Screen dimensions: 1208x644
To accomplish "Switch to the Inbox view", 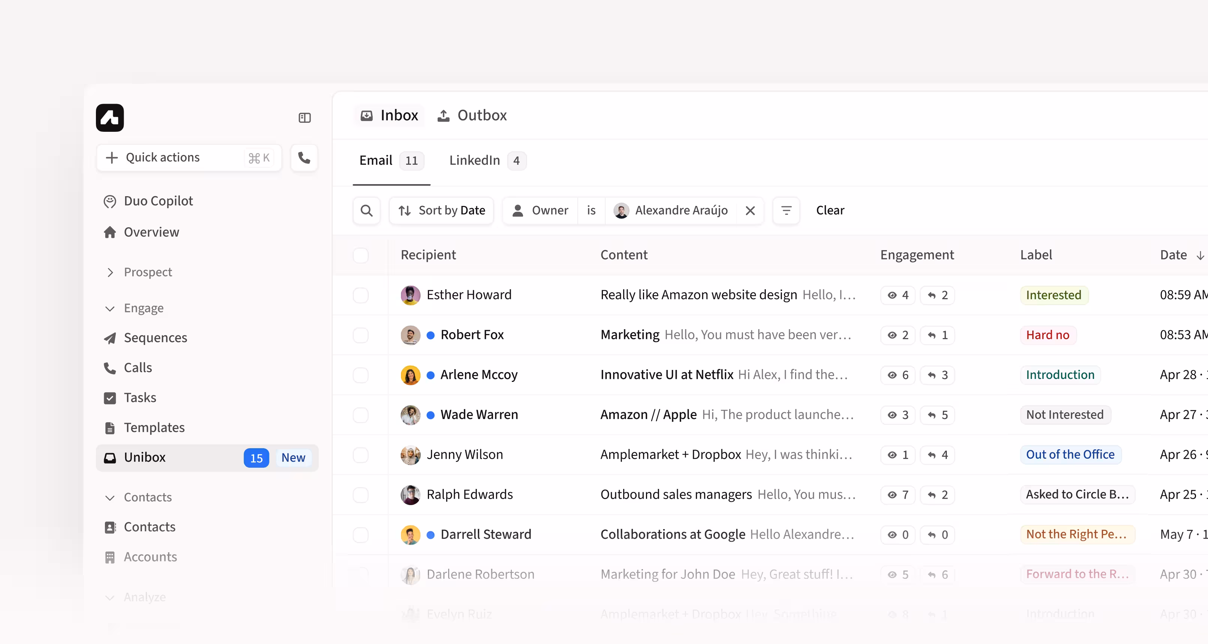I will 389,115.
